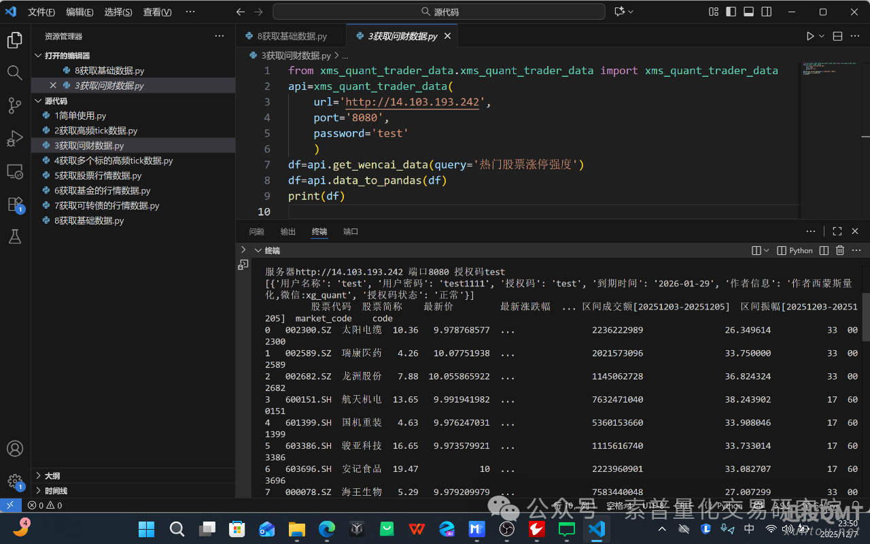This screenshot has height=544, width=870.
Task: Toggle the secondary side bar layout button
Action: tap(766, 12)
